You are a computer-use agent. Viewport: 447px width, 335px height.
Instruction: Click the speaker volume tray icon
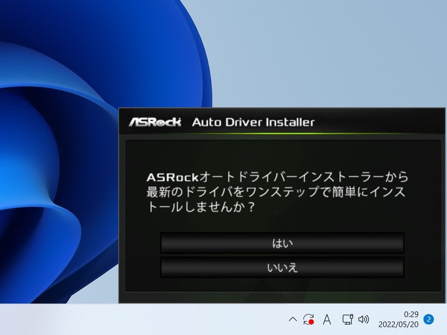coord(363,320)
